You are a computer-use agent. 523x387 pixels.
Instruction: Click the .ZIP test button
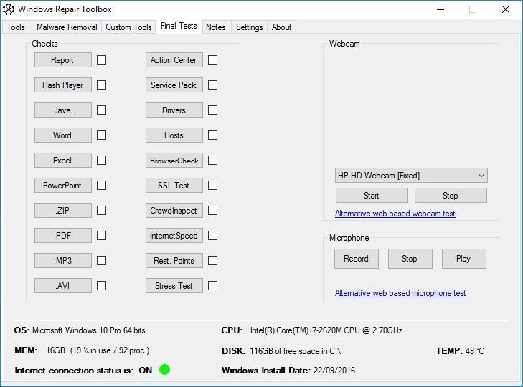pyautogui.click(x=62, y=210)
